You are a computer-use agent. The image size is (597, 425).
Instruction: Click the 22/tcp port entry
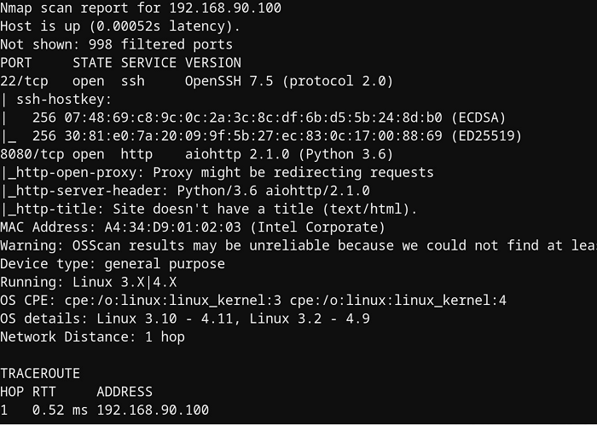click(25, 82)
